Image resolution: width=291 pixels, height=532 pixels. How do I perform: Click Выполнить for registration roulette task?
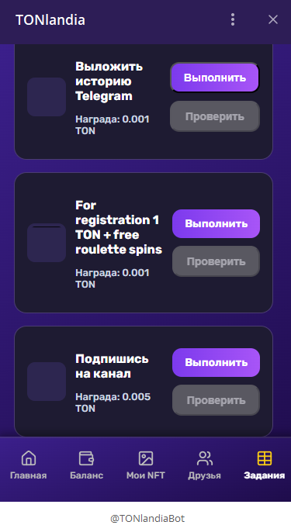coord(216,223)
